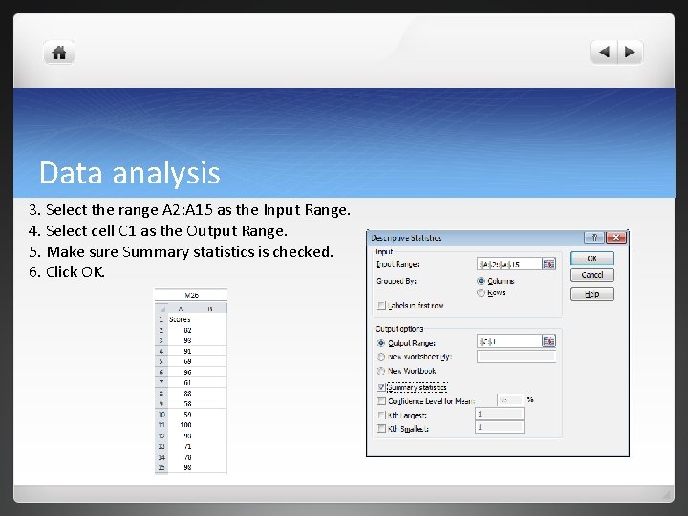Enable the Kth Smallest checkbox
The width and height of the screenshot is (688, 516).
pos(381,429)
